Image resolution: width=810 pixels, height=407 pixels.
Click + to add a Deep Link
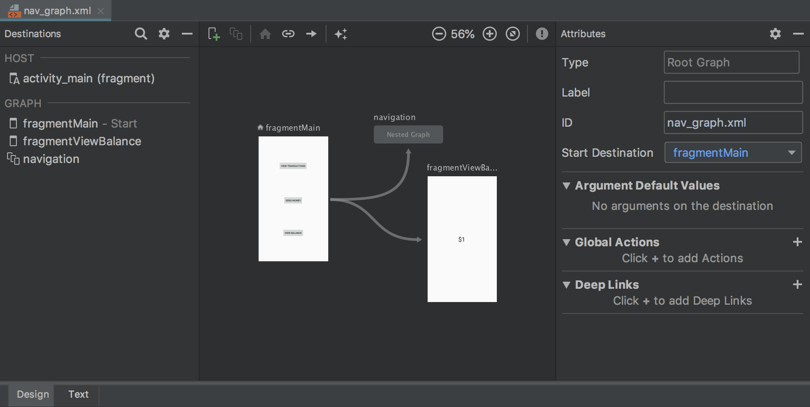click(798, 284)
